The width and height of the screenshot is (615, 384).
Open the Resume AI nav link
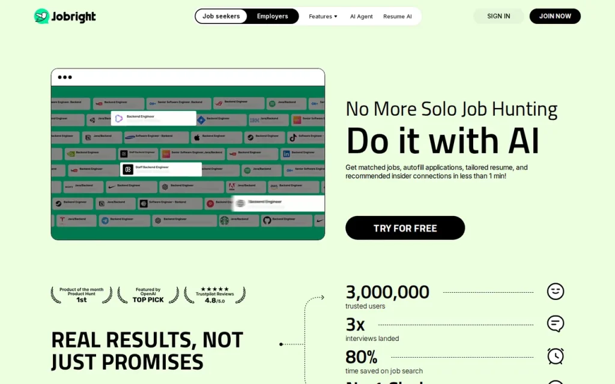point(398,16)
